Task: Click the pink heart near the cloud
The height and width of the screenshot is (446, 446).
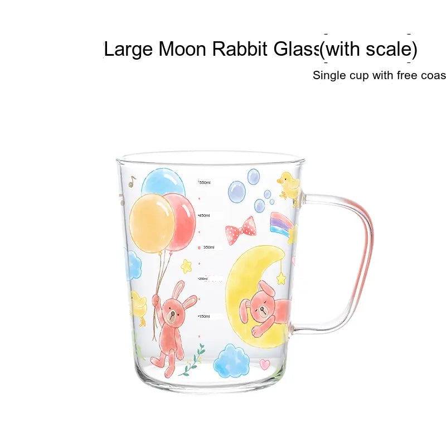Action: [264, 364]
